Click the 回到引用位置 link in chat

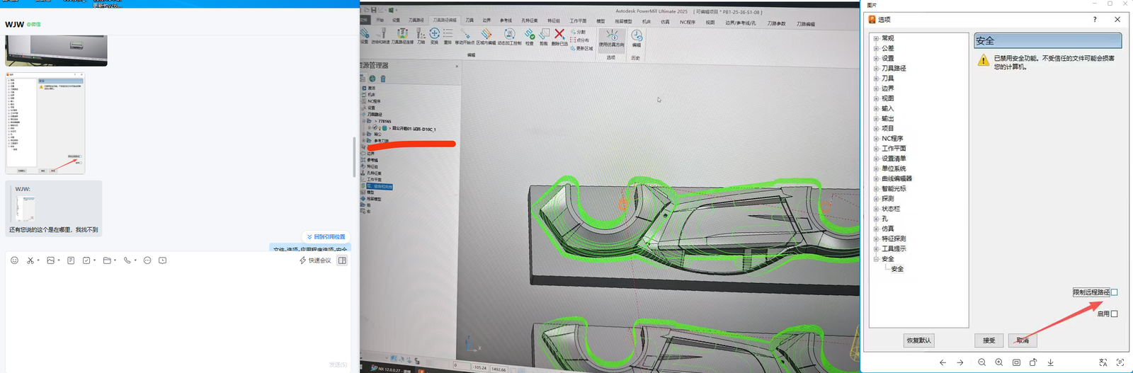tap(326, 236)
